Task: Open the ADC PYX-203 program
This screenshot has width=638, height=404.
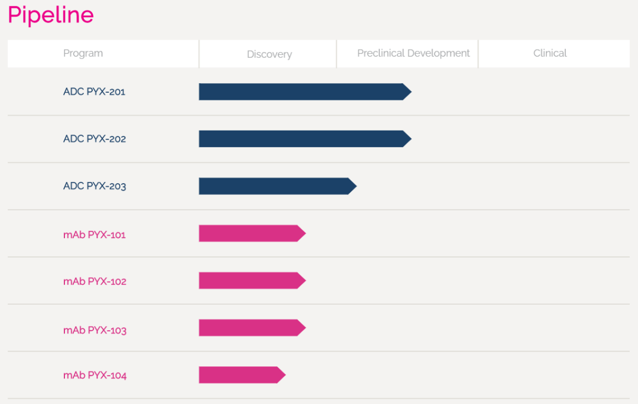Action: [x=94, y=186]
